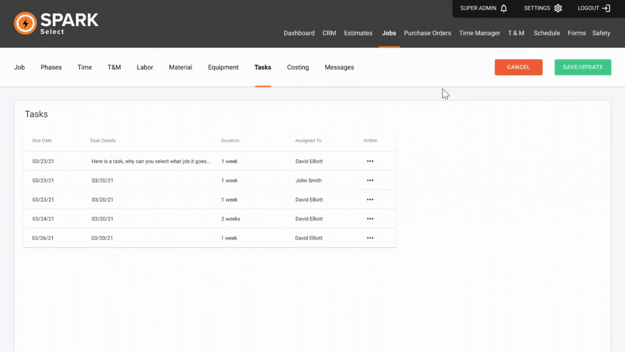Click David Elliott in the 2 weeks row
Screen dimensions: 625x352
[309, 219]
